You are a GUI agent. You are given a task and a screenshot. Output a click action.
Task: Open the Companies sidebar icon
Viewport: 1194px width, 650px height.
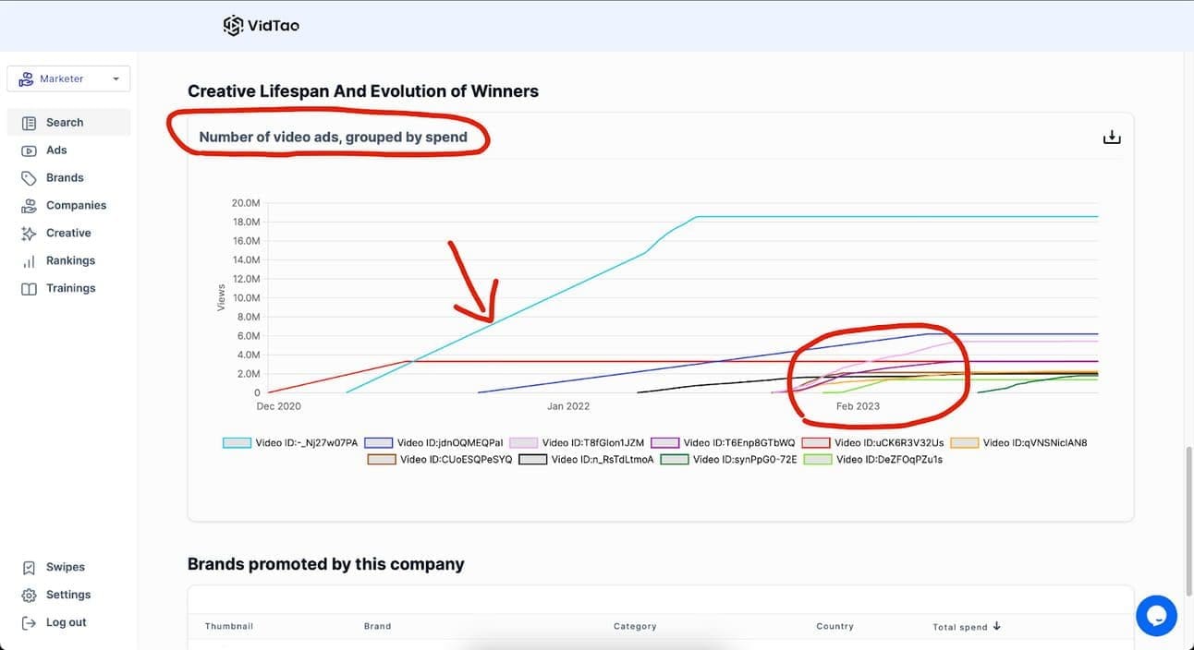tap(29, 206)
